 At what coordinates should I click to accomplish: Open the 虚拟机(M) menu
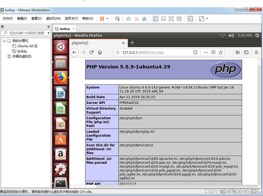pos(53,18)
